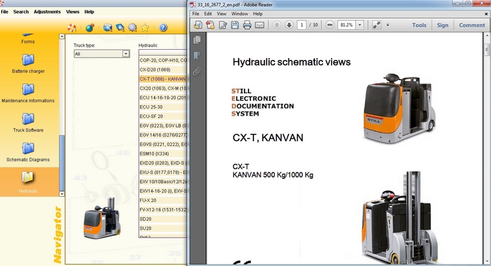Open the Truck type dropdown
The image size is (491, 266).
(x=126, y=54)
